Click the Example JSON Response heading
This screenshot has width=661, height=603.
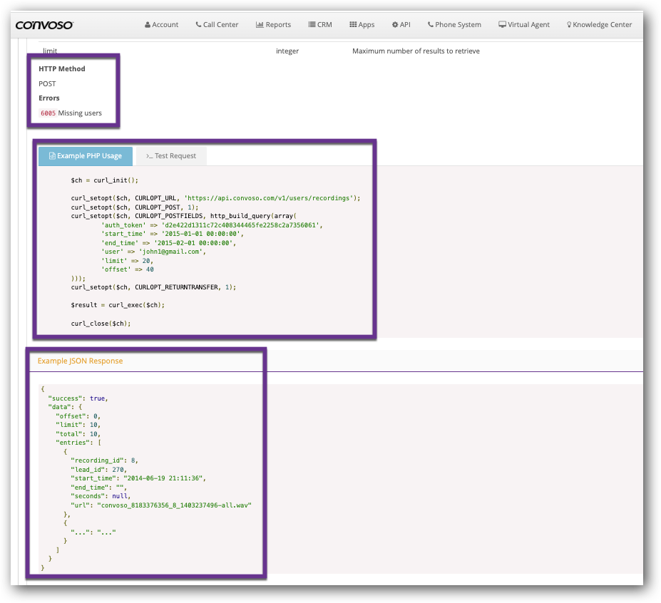pos(80,361)
